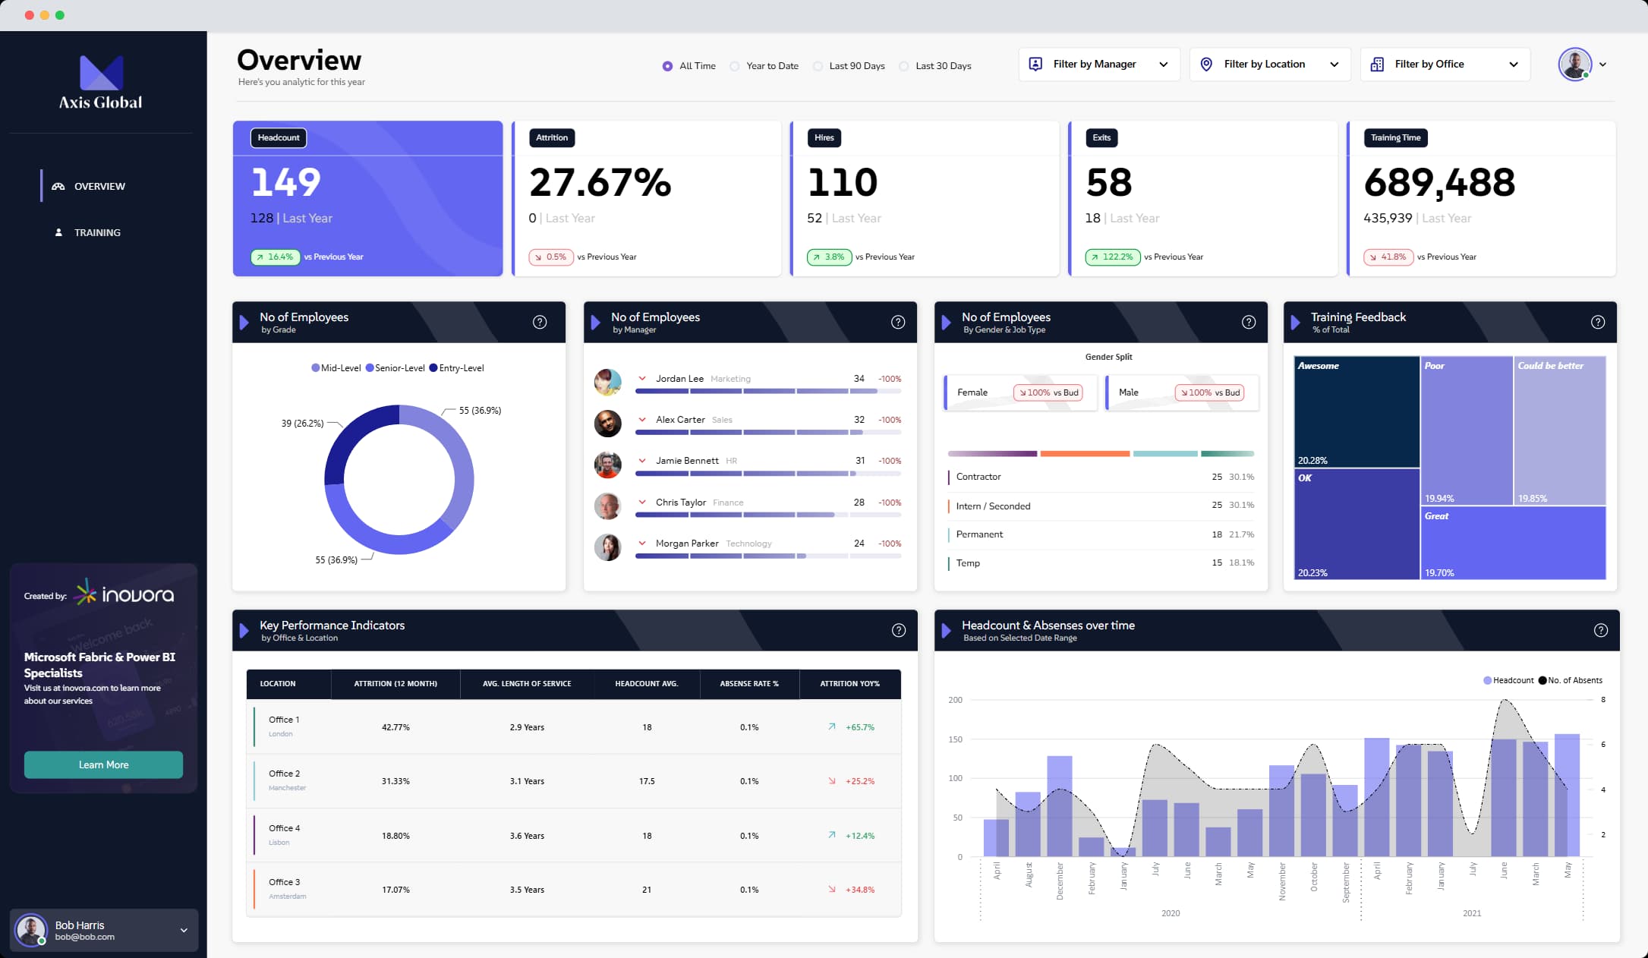This screenshot has width=1648, height=958.
Task: Select the Last 30 Days radio button
Action: pyautogui.click(x=904, y=66)
